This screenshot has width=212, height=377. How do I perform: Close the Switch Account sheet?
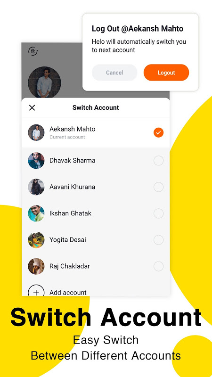32,108
